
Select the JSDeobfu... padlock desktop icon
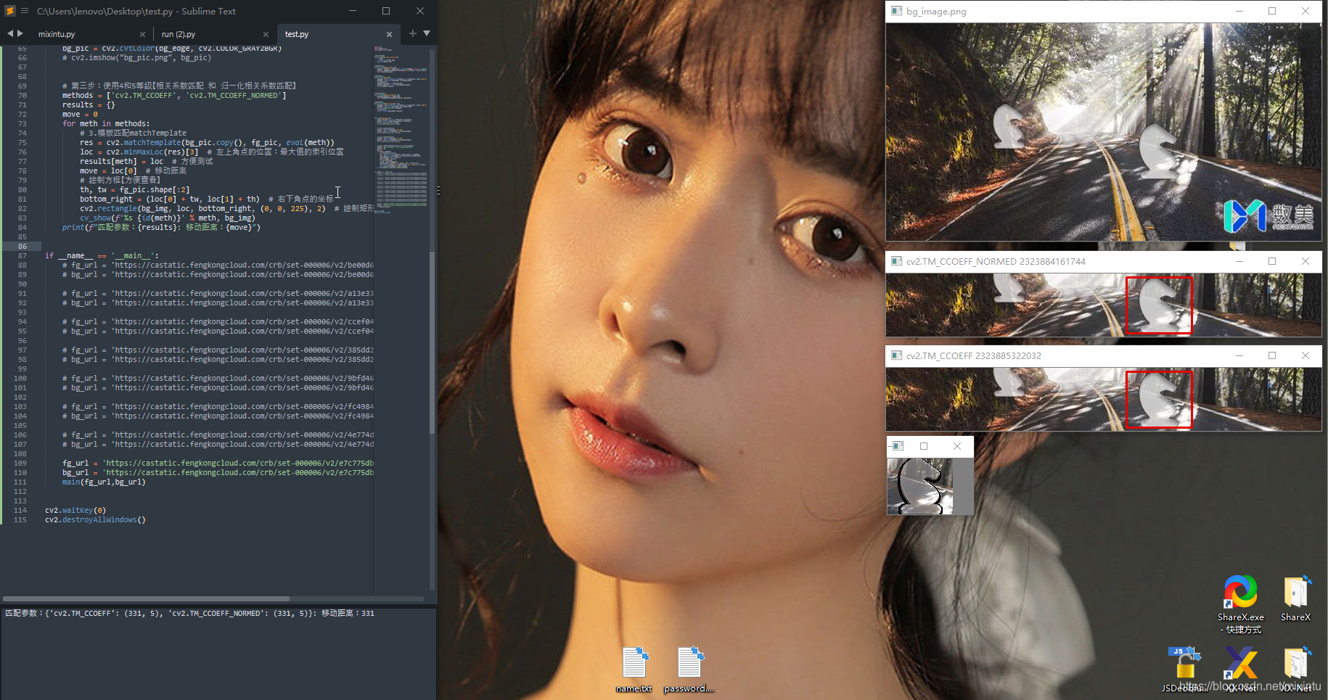tap(1184, 669)
